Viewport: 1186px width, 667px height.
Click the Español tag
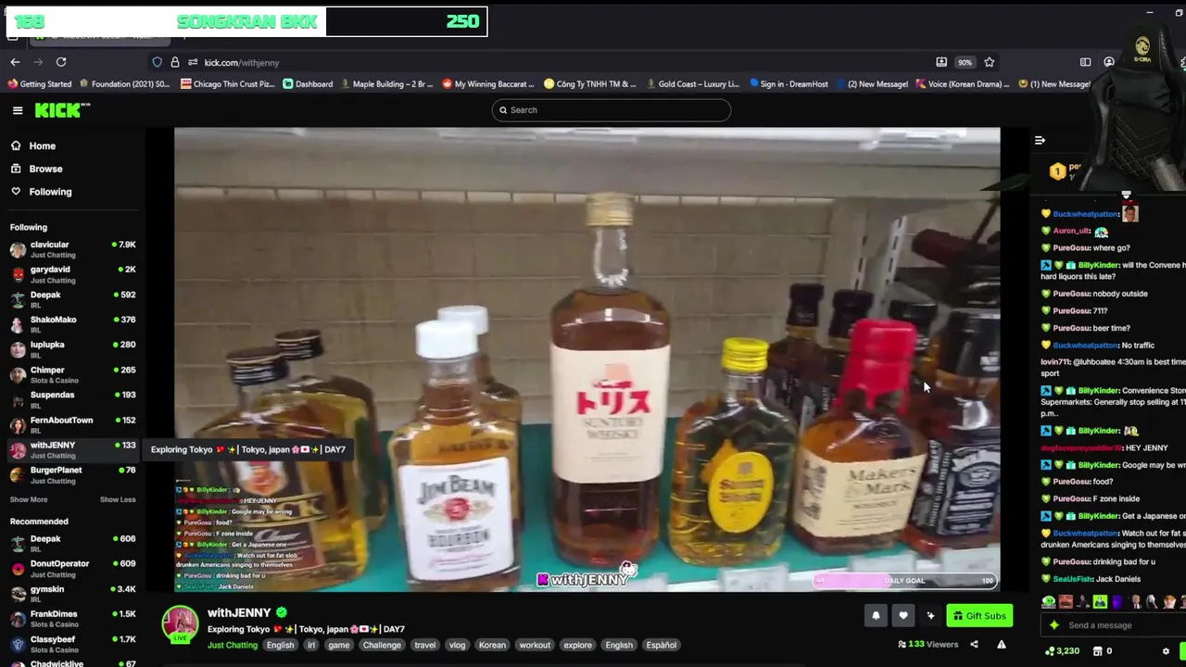[661, 645]
